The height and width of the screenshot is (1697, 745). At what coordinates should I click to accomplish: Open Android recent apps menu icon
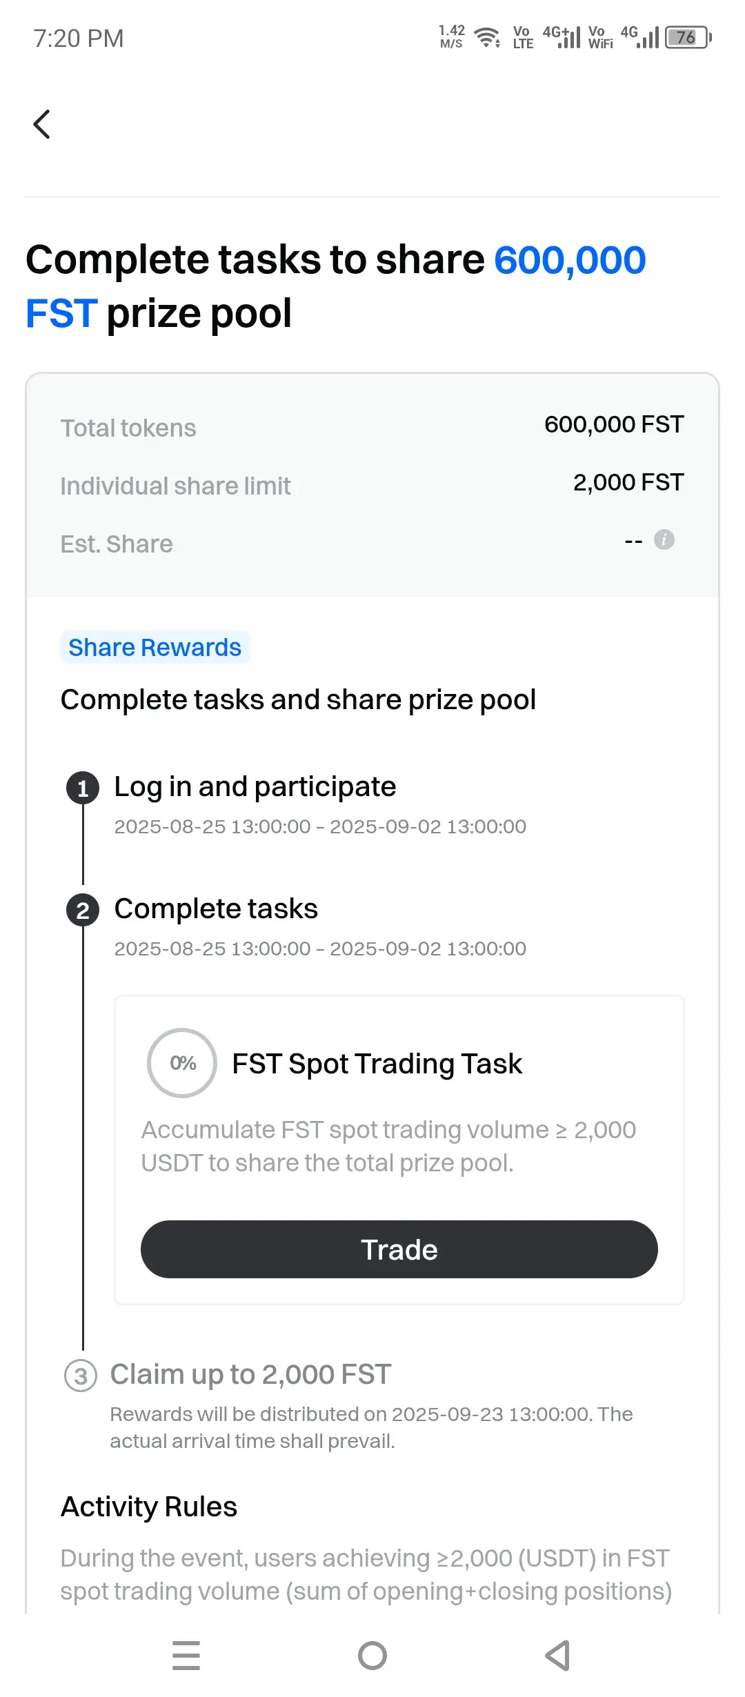(186, 1656)
